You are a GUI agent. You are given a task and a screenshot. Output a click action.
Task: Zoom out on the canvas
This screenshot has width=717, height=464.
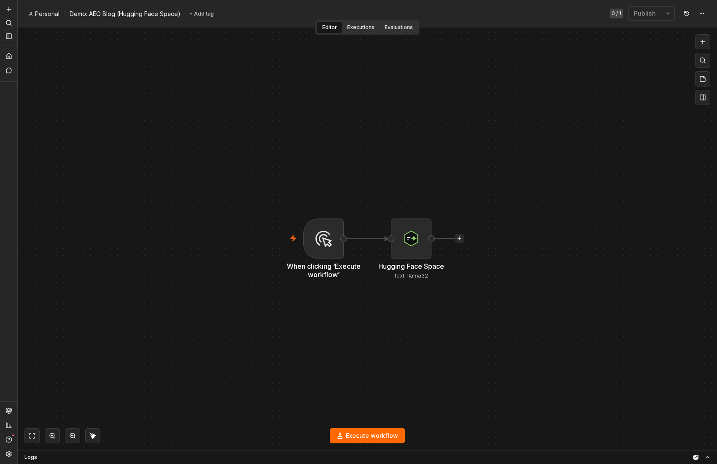(73, 436)
